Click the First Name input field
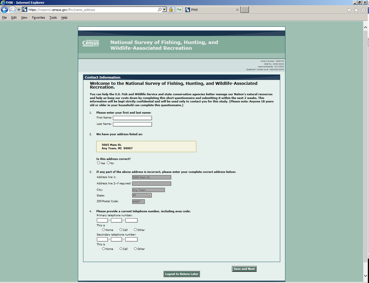Screen dimensions: 369x283 [132, 118]
